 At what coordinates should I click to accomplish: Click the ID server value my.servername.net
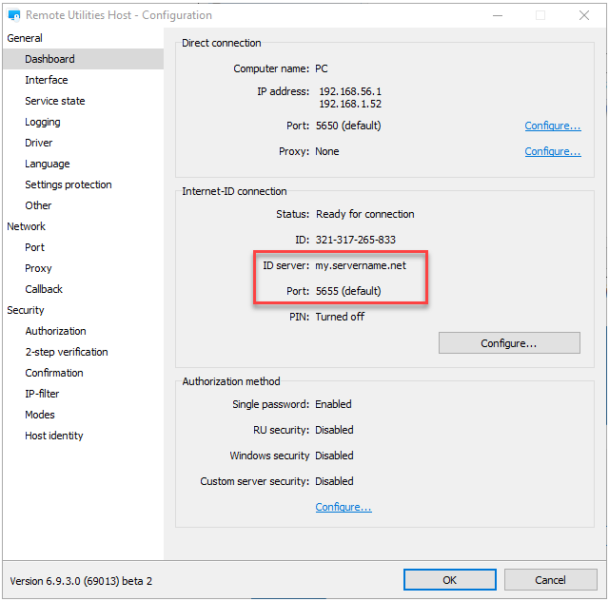pos(361,265)
